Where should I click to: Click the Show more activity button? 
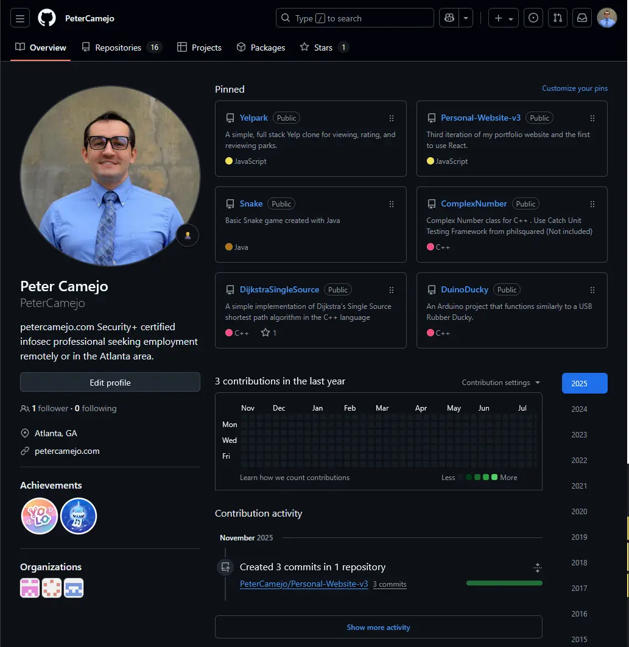point(378,627)
